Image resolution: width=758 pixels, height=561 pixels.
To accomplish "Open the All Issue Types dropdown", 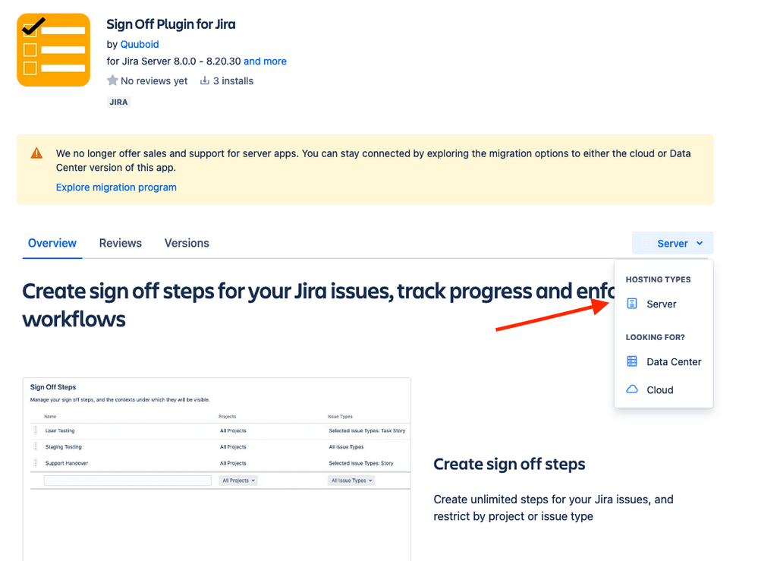I will coord(351,481).
